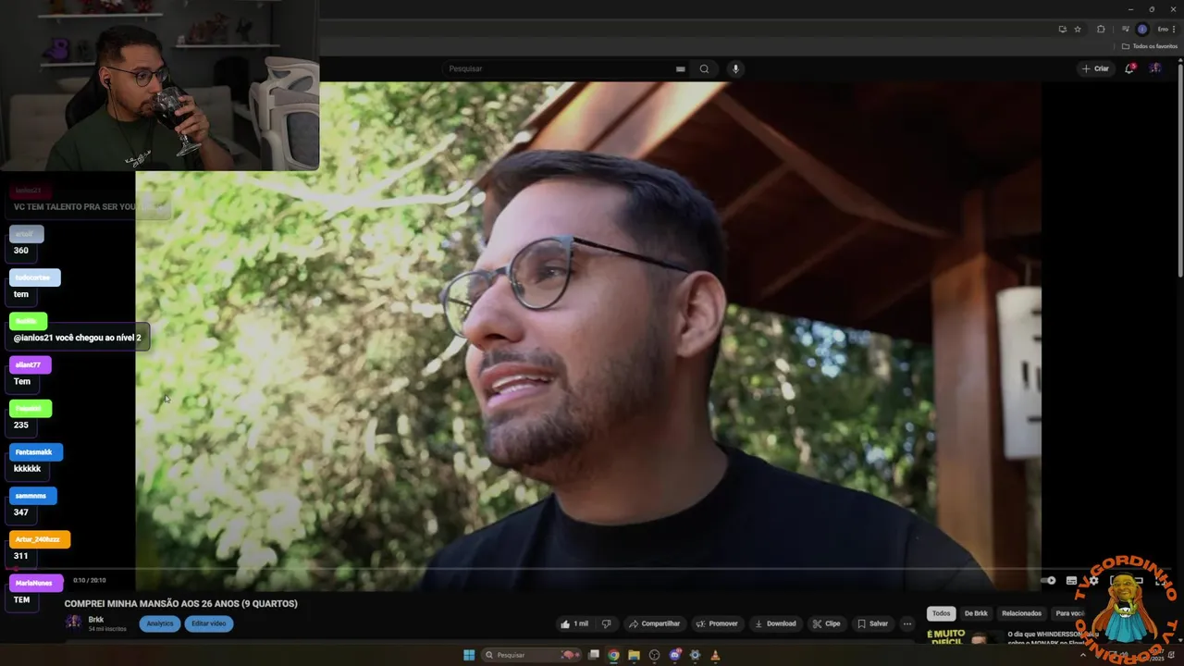Open OBS Studio from taskbar
Screen dimensions: 1184x666
pyautogui.click(x=654, y=655)
